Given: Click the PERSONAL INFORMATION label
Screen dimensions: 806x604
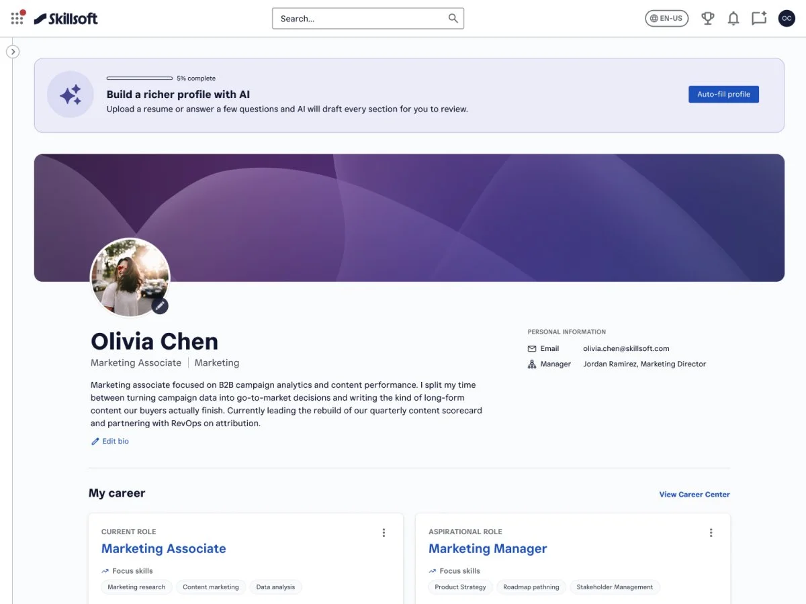Looking at the screenshot, I should pos(567,332).
